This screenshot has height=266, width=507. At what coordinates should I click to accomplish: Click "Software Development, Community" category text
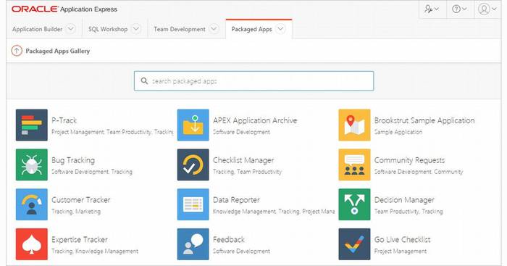419,172
